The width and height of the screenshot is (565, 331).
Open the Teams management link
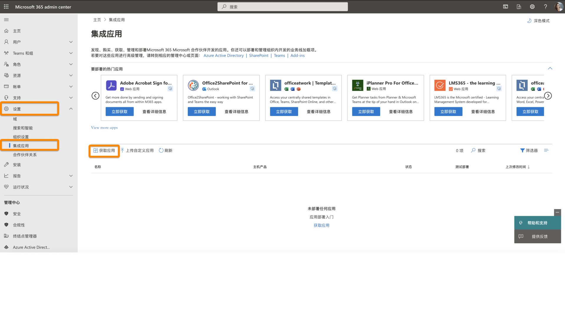pyautogui.click(x=279, y=55)
